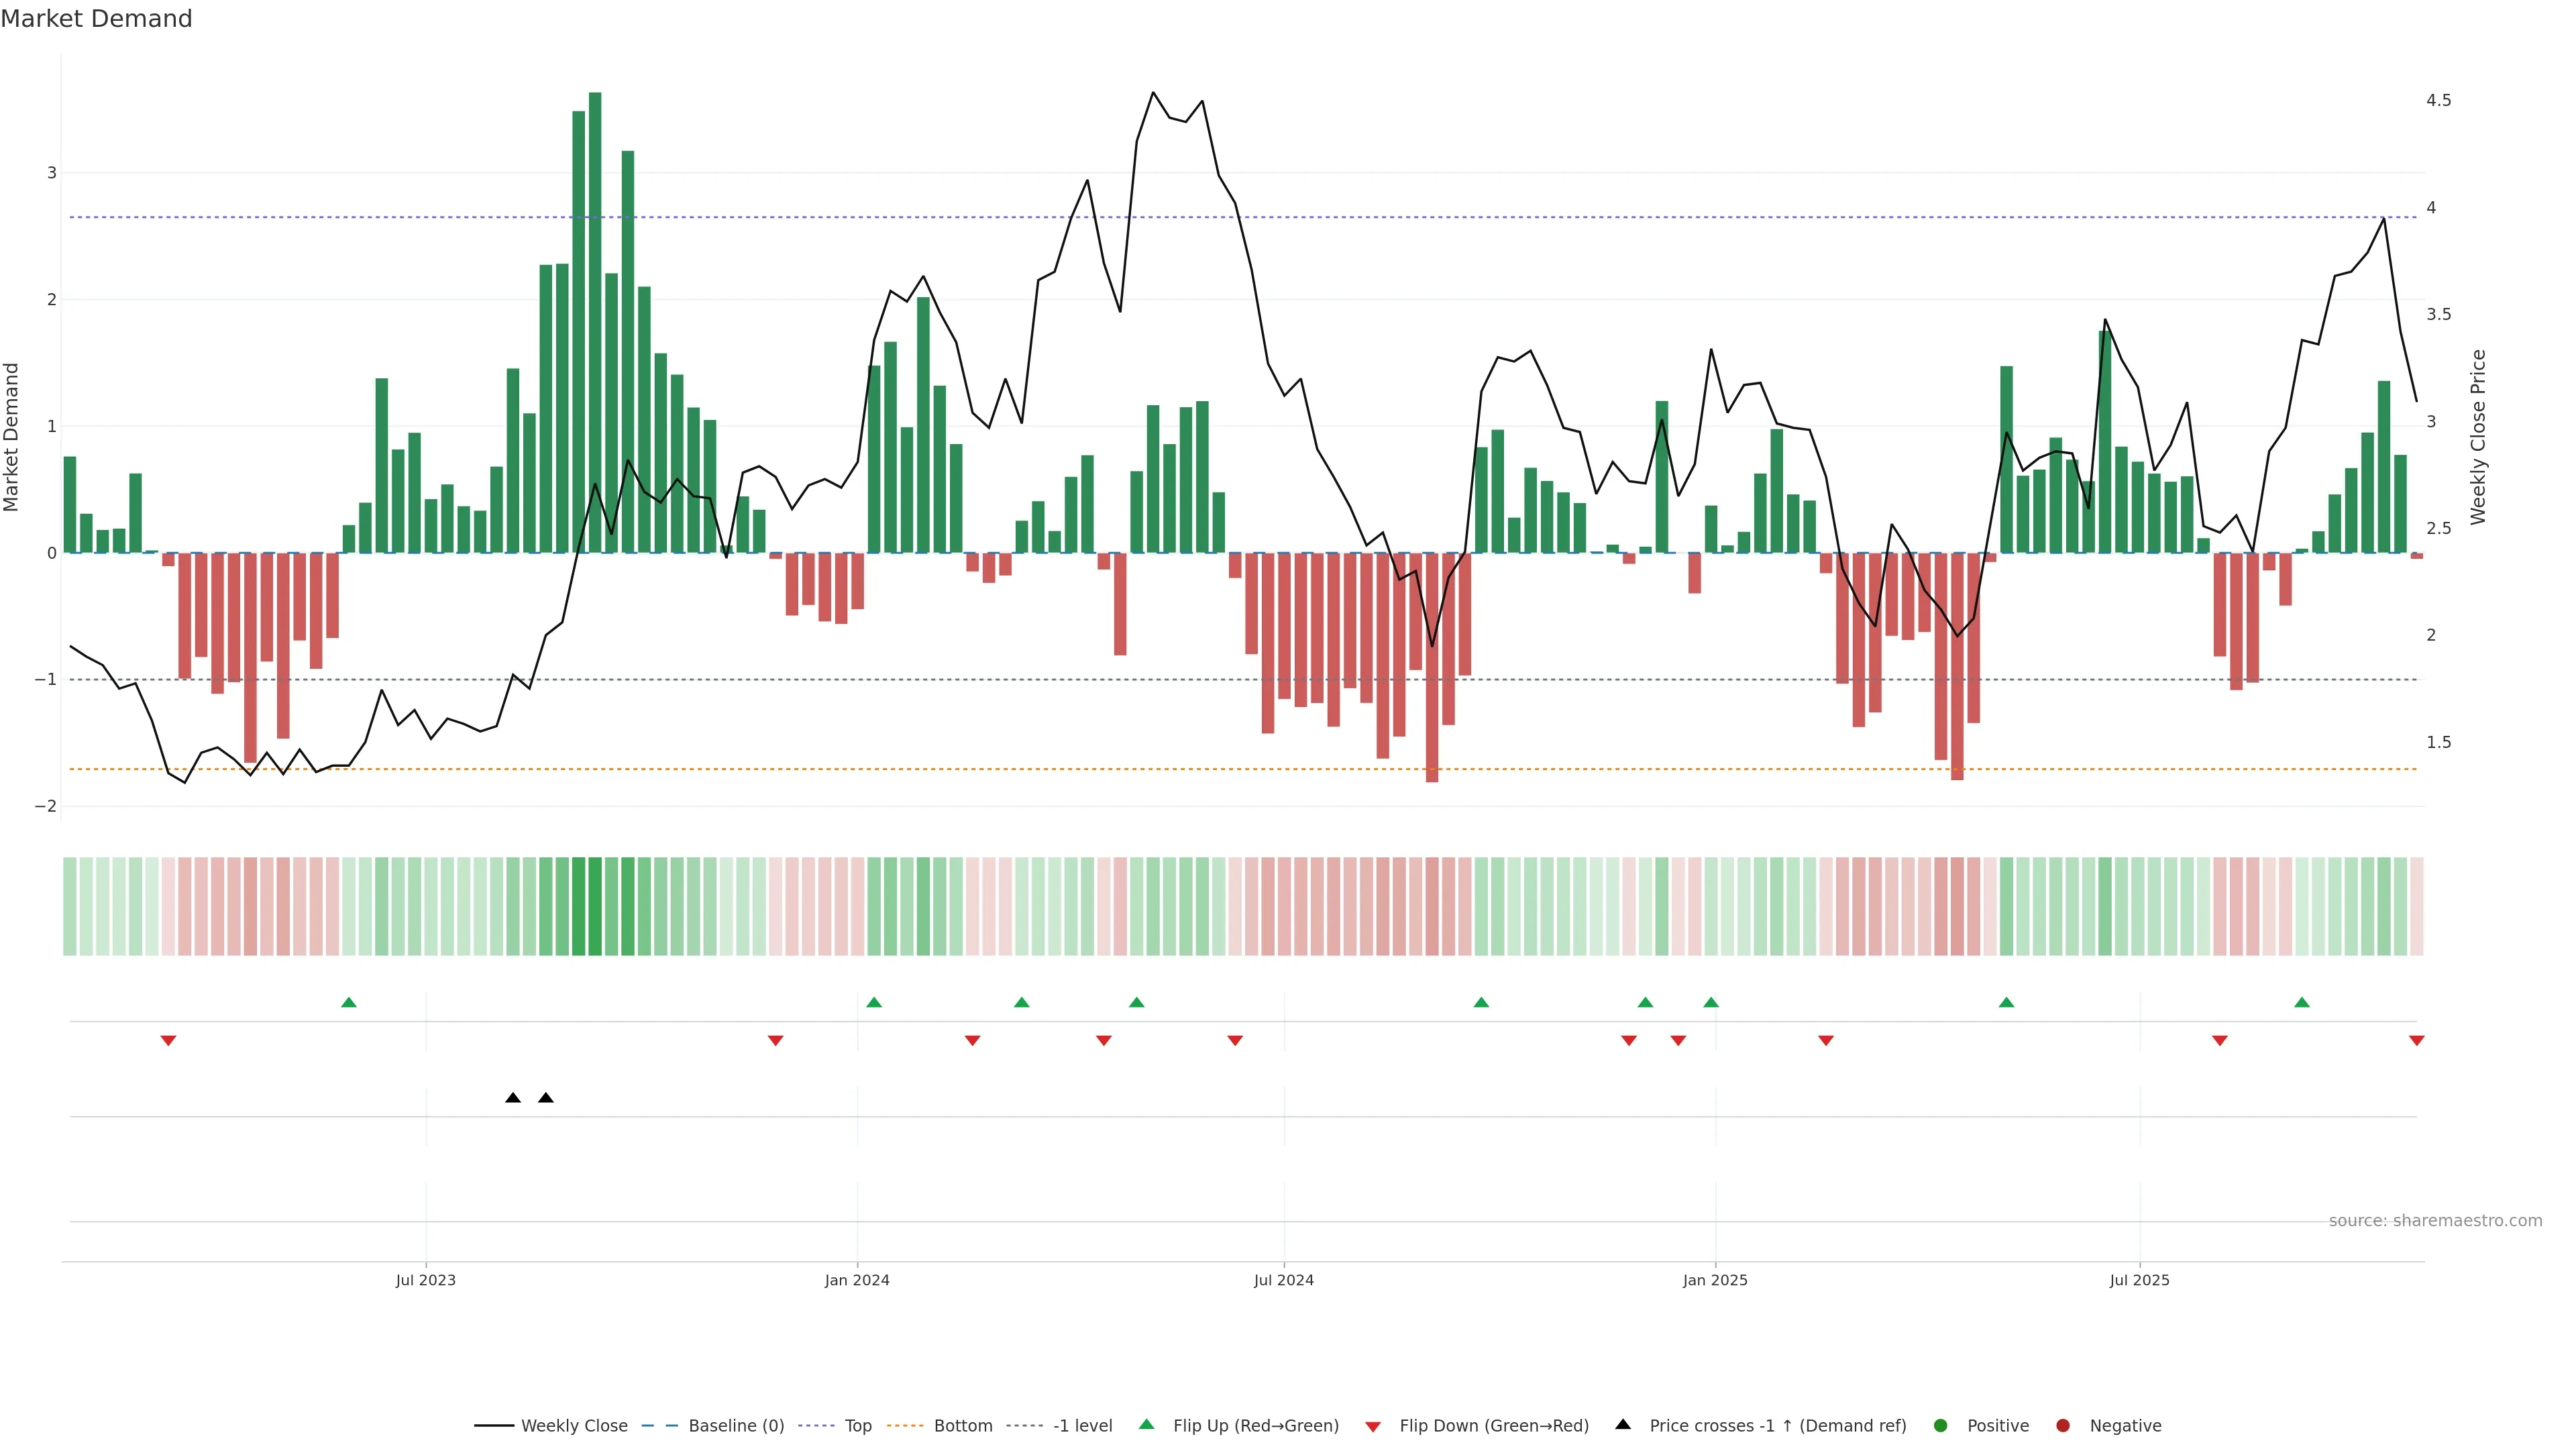This screenshot has height=1449, width=2576.
Task: Click black Price crosses -1 legend triangle
Action: point(1623,1425)
